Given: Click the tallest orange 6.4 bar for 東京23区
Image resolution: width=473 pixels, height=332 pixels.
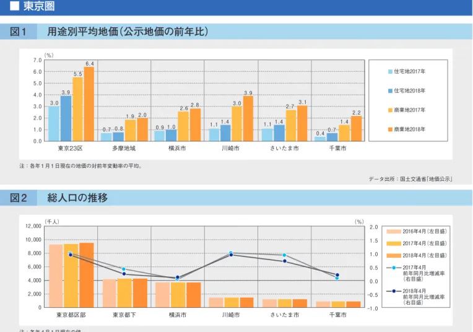Looking at the screenshot, I should (x=89, y=104).
